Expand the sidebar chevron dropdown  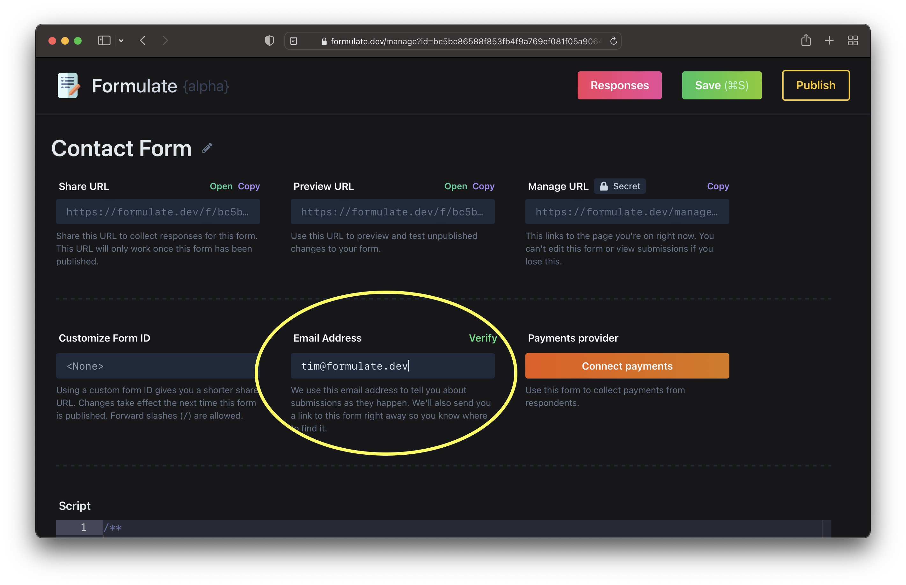click(x=121, y=41)
